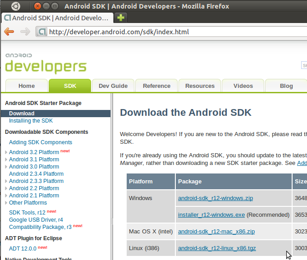Open Android 2.2 Platform link
307x260 pixels.
(34, 188)
